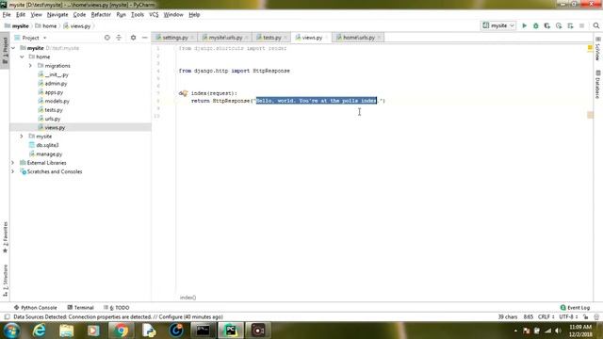Click the warning stripe mark on editor scrollbar
Screen dimensions: 603x339
[x=590, y=115]
